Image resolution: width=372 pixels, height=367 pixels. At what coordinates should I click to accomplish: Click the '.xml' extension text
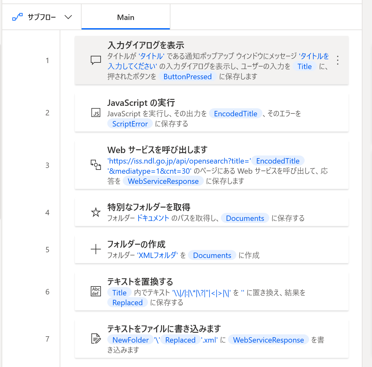click(209, 340)
